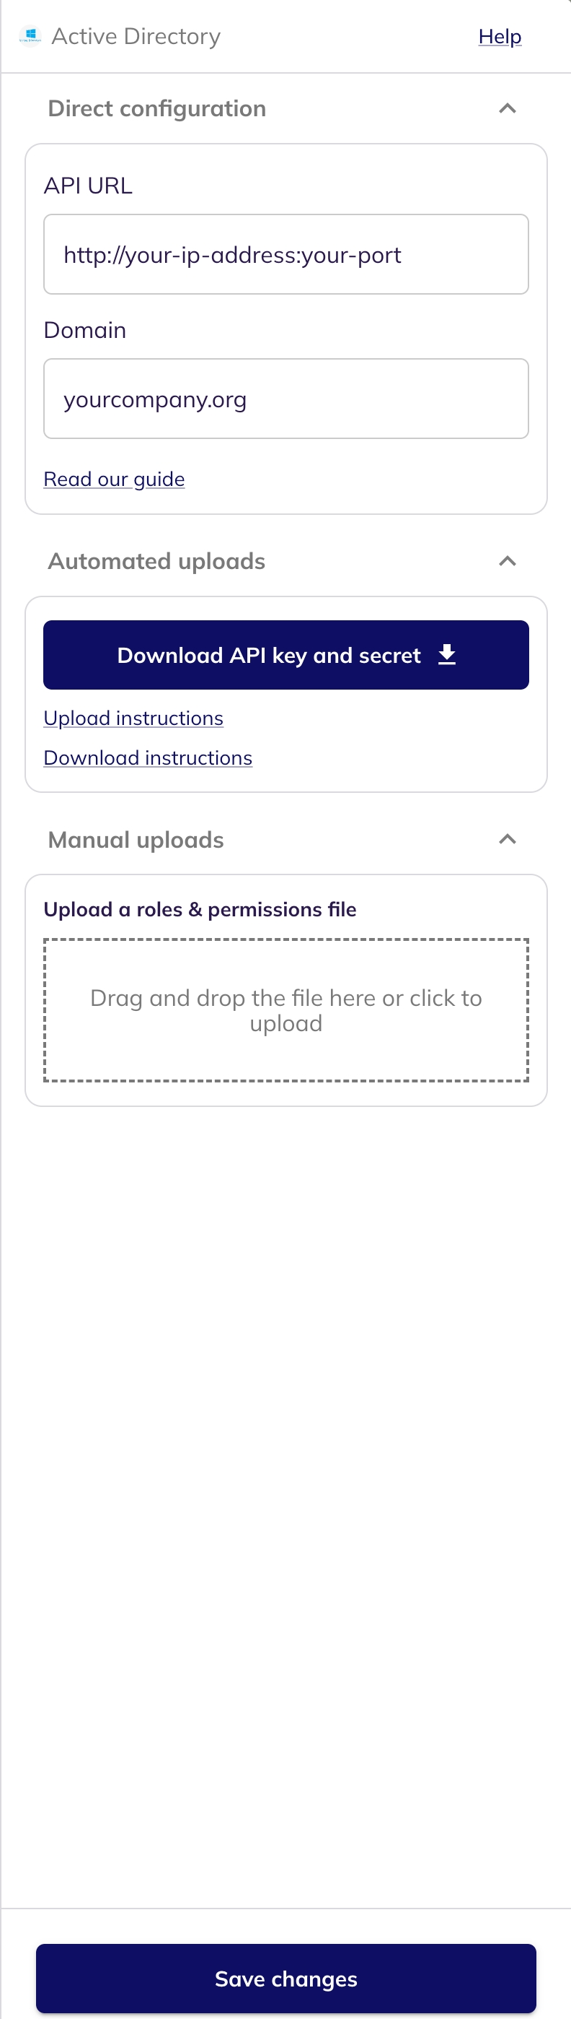Screen dimensions: 571x2019
Task: Open the Upload instructions link
Action: click(134, 718)
